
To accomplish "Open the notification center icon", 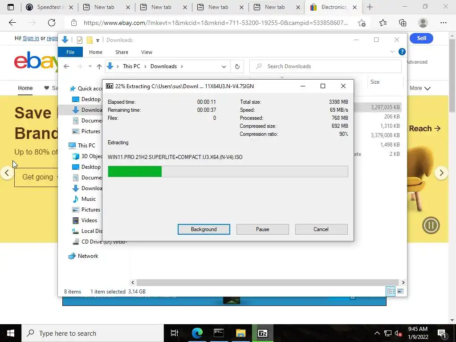I will (442, 333).
